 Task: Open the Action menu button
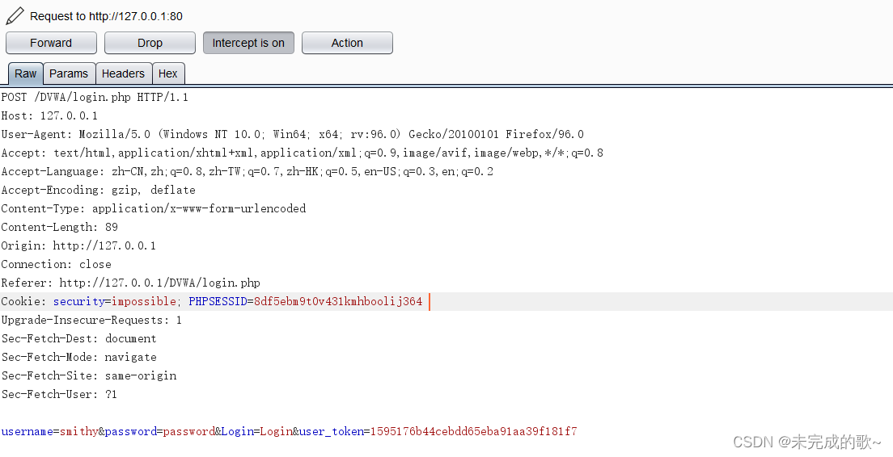[347, 44]
